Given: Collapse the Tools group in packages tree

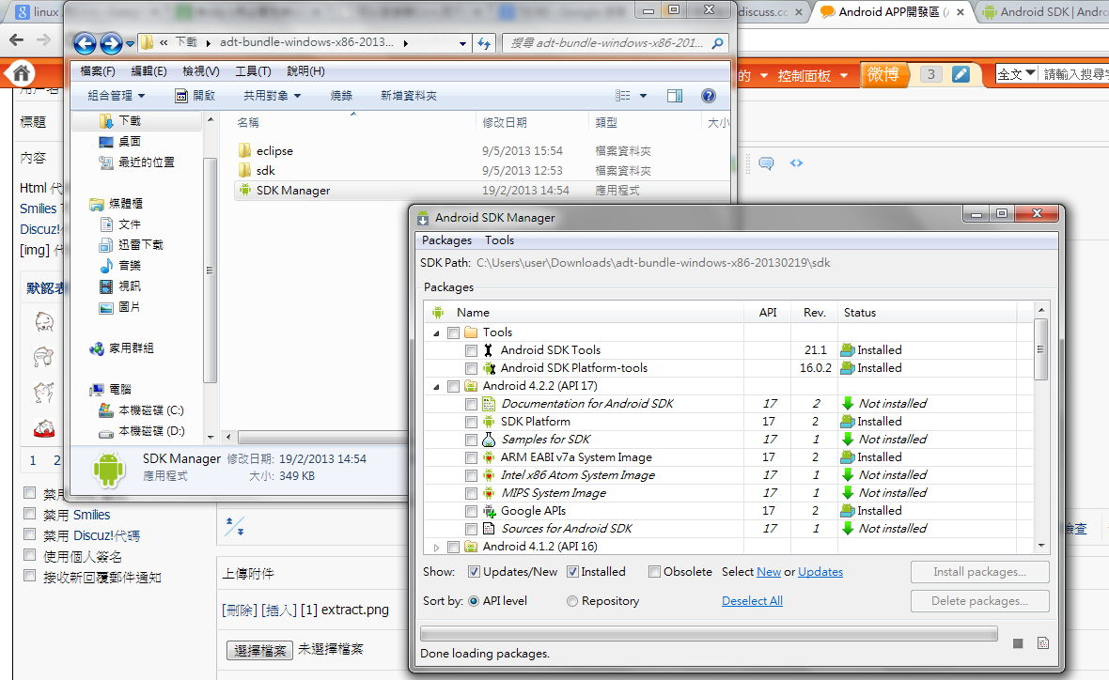Looking at the screenshot, I should tap(436, 332).
